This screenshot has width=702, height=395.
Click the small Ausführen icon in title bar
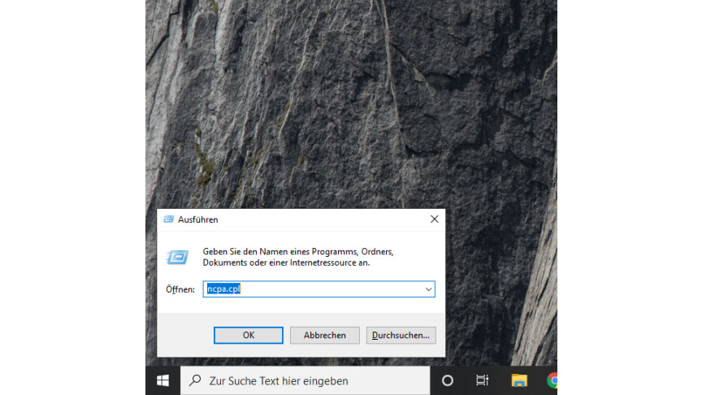click(168, 219)
